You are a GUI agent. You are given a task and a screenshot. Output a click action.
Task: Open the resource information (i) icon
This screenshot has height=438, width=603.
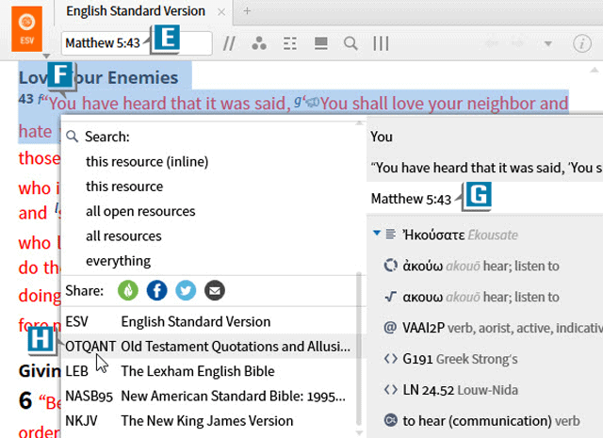coord(584,43)
